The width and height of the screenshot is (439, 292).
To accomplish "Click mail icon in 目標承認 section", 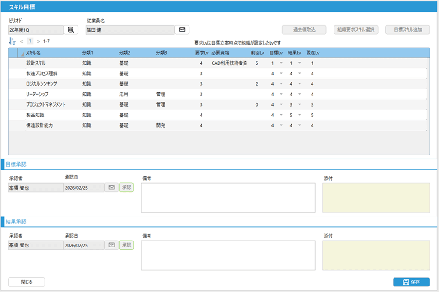I will point(111,187).
